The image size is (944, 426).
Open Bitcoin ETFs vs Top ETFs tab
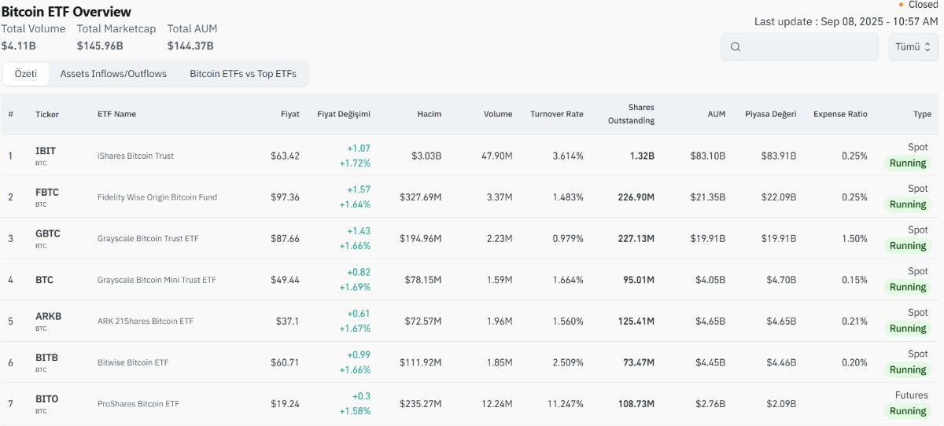243,74
